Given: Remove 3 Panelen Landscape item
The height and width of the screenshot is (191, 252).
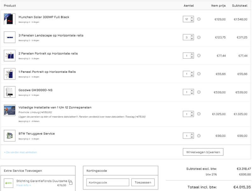Looking at the screenshot, I should coord(199,38).
